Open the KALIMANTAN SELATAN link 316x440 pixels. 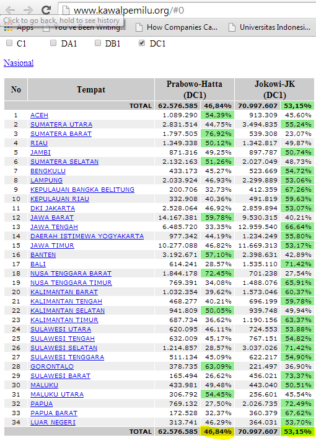click(x=68, y=310)
